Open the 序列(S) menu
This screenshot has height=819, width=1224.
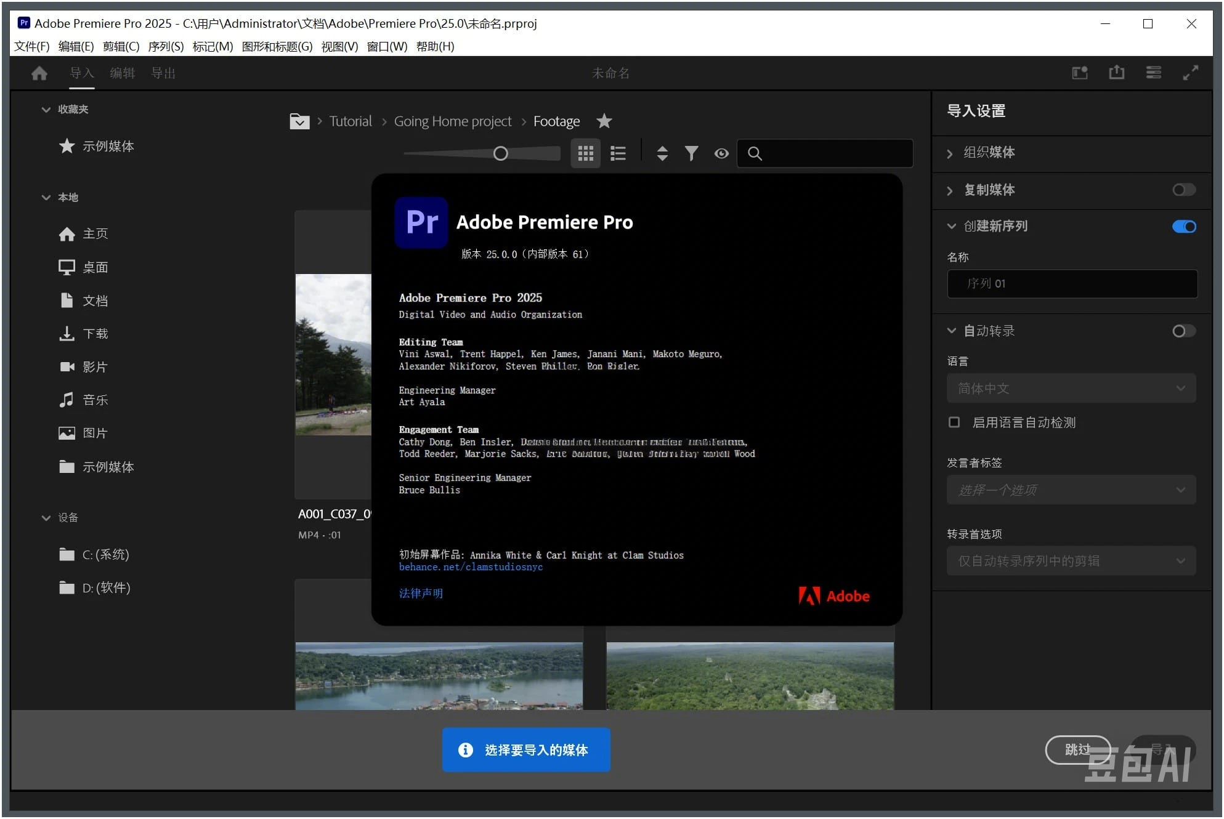point(166,46)
